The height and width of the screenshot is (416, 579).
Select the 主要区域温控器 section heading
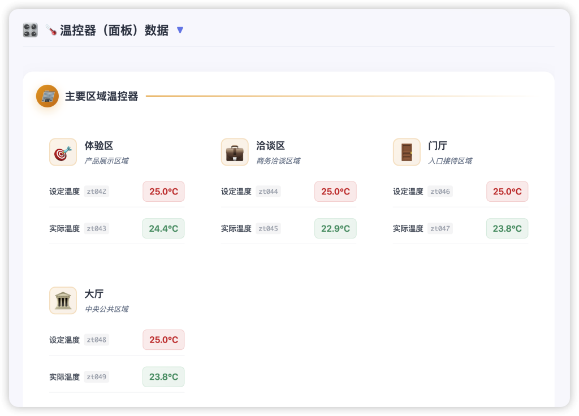[101, 96]
